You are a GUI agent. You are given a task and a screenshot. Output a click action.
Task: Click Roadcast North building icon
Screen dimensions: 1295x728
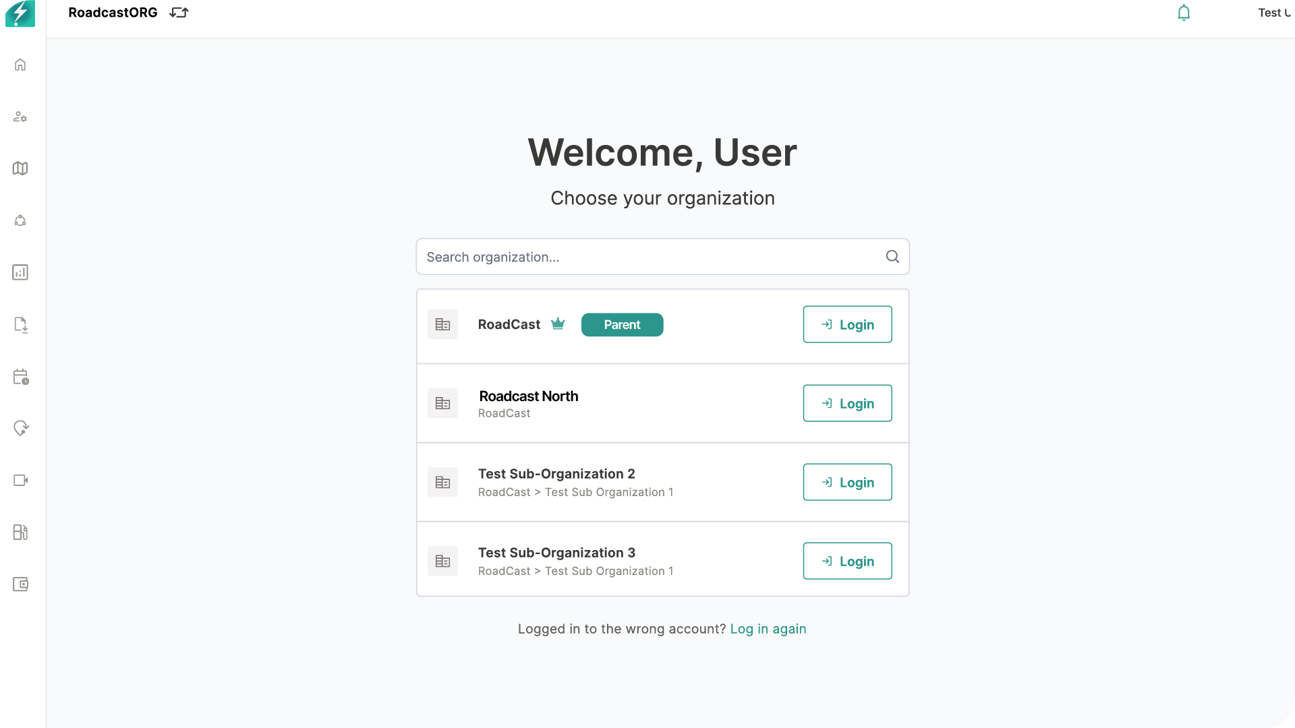[x=442, y=404]
